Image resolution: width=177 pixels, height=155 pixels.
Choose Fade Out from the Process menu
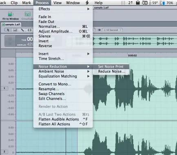(63, 22)
